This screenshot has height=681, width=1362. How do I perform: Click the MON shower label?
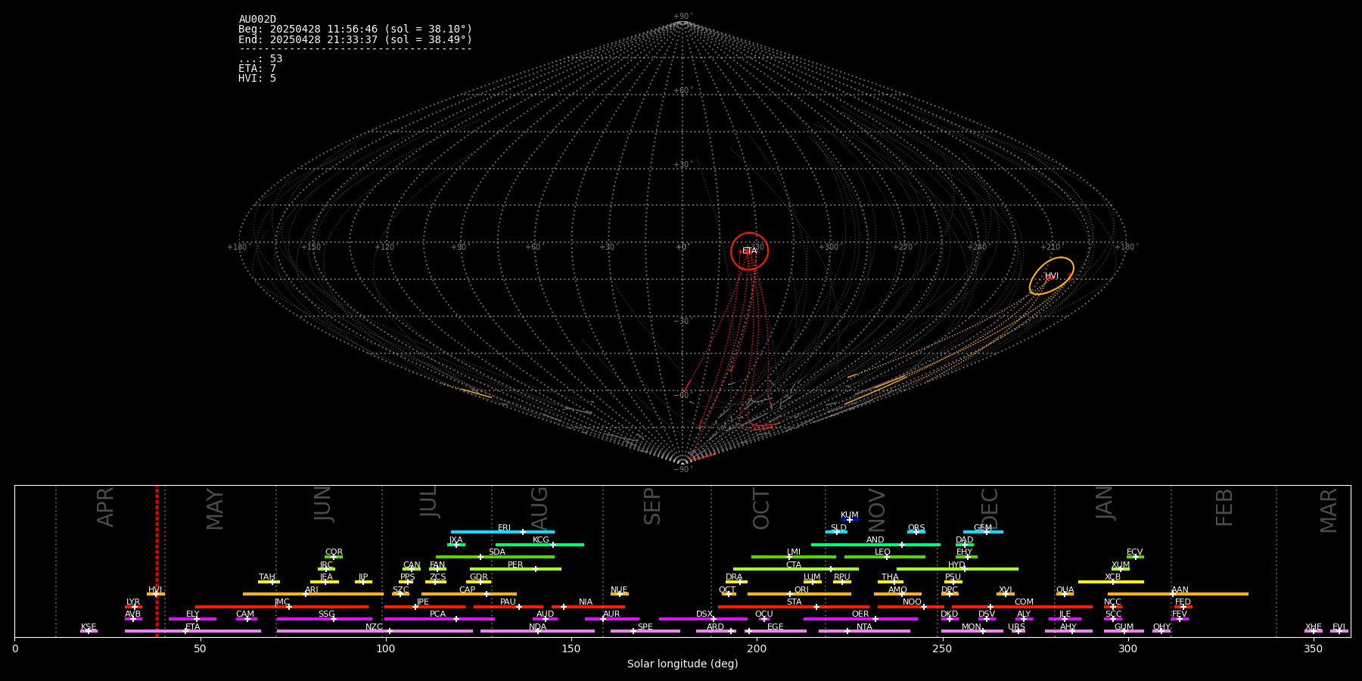(972, 627)
